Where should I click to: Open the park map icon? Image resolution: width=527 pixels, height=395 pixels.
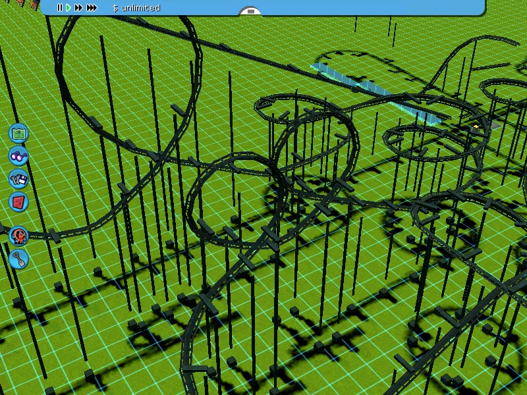(x=18, y=133)
